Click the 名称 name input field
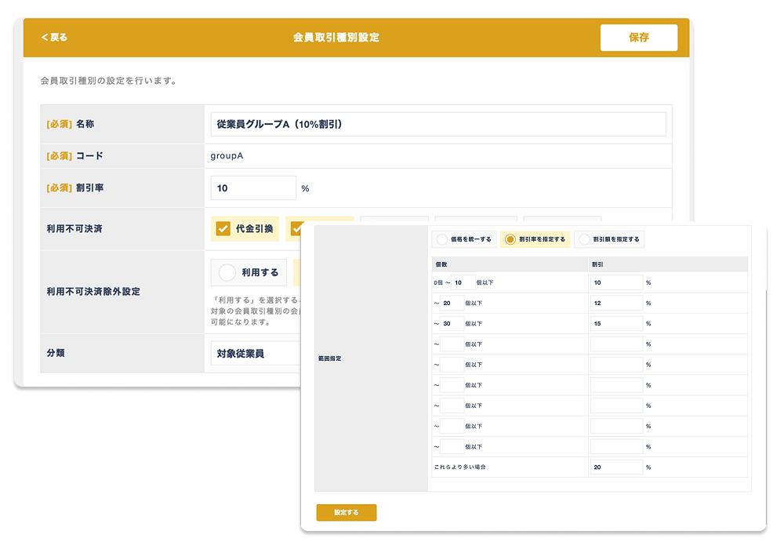 pos(438,124)
